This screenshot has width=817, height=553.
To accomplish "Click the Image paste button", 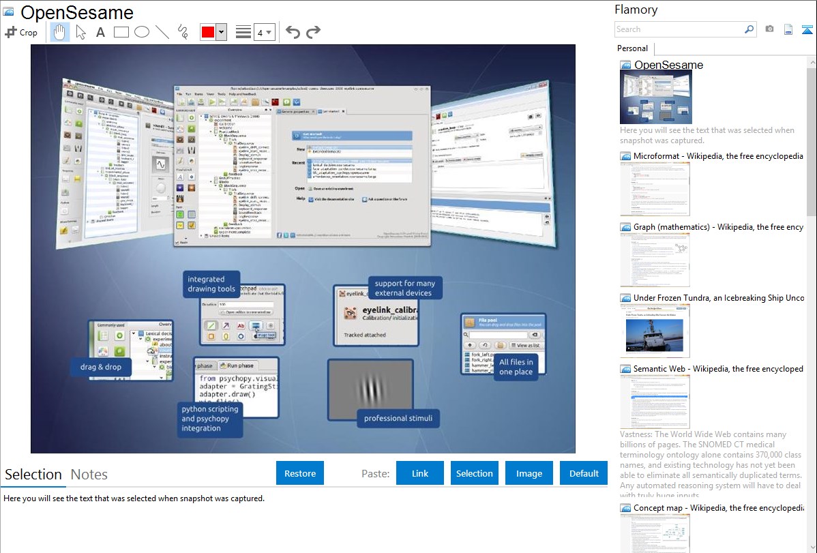I will pyautogui.click(x=529, y=473).
